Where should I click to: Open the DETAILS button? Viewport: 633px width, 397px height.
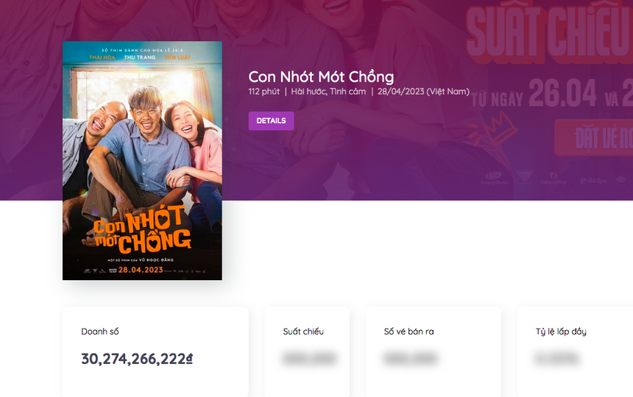[271, 121]
